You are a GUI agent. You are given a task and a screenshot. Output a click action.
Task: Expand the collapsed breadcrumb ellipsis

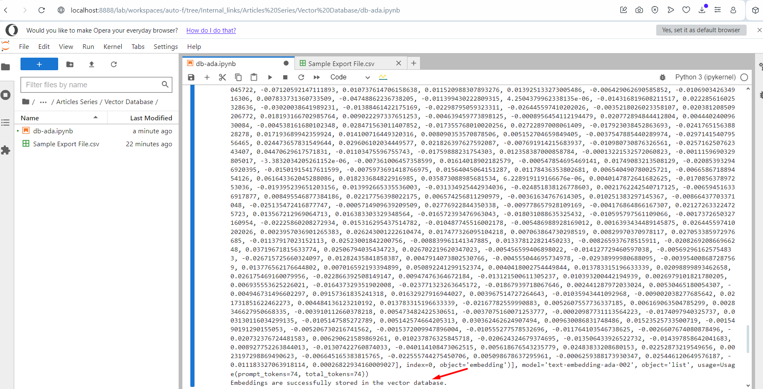click(x=43, y=102)
